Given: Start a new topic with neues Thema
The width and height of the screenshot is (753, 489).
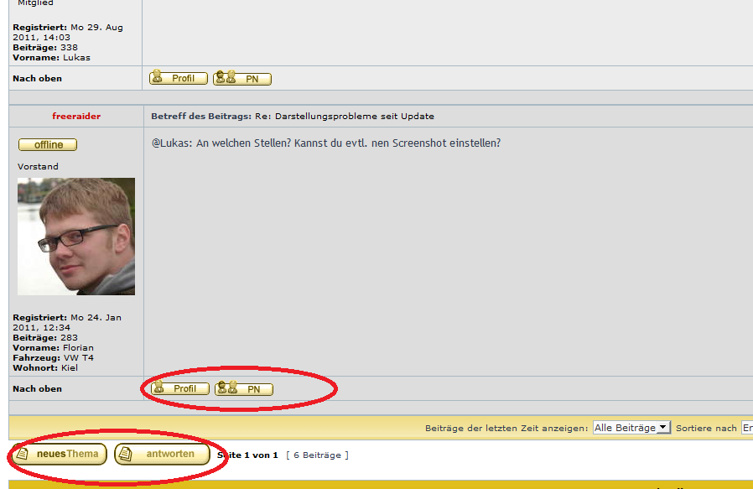Looking at the screenshot, I should coord(59,455).
